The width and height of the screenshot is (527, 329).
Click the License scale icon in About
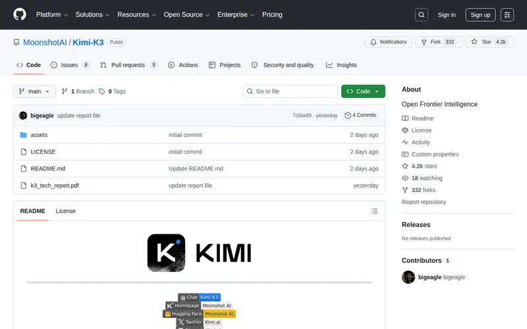tap(405, 130)
